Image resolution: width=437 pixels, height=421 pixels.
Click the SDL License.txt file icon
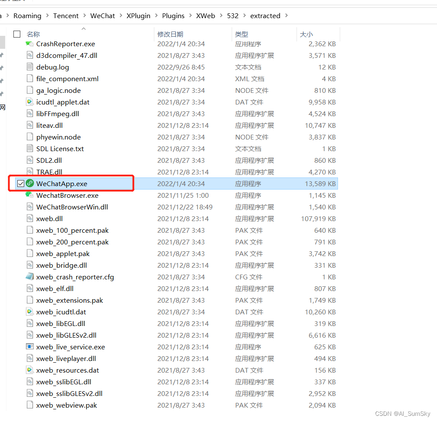click(x=29, y=149)
